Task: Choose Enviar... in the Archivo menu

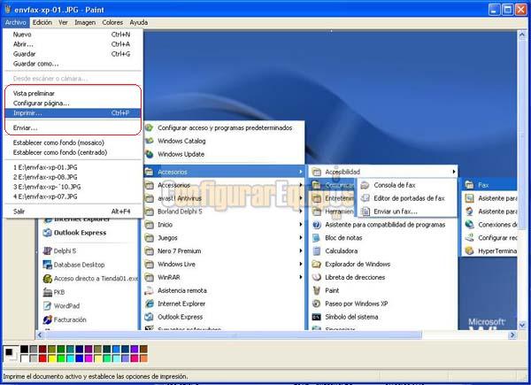Action: click(x=73, y=127)
